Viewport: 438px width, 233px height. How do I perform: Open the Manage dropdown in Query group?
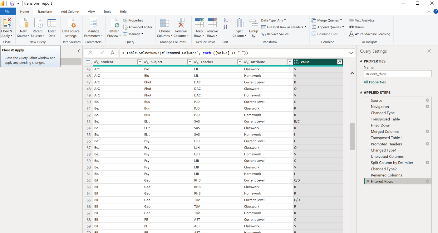pos(133,34)
